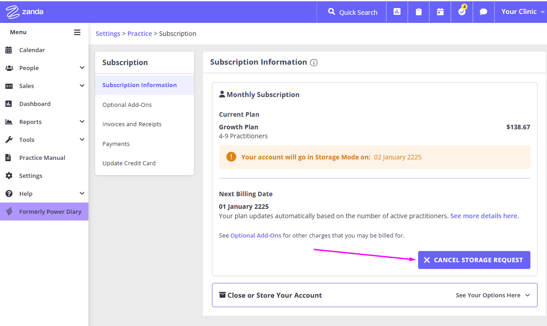Click the info circle next to Subscription Information
Viewport: 547px width, 326px height.
[x=313, y=62]
